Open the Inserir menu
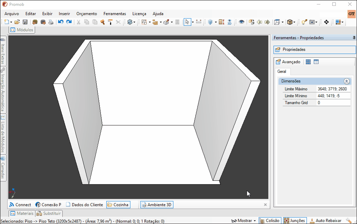357x224 pixels. click(64, 14)
